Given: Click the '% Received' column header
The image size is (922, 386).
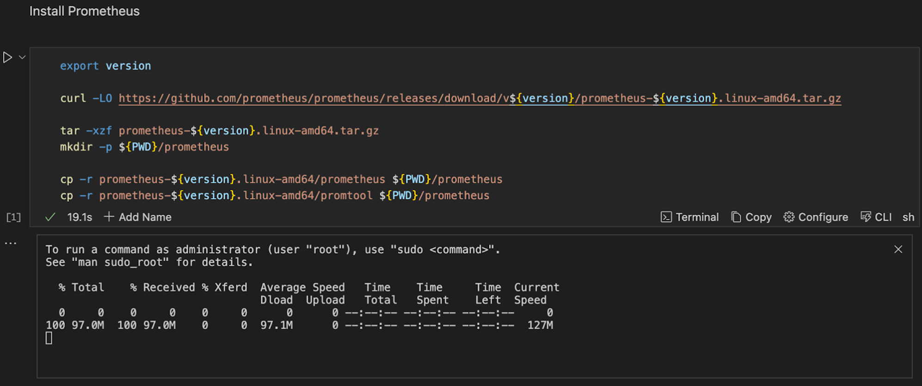Looking at the screenshot, I should 162,287.
